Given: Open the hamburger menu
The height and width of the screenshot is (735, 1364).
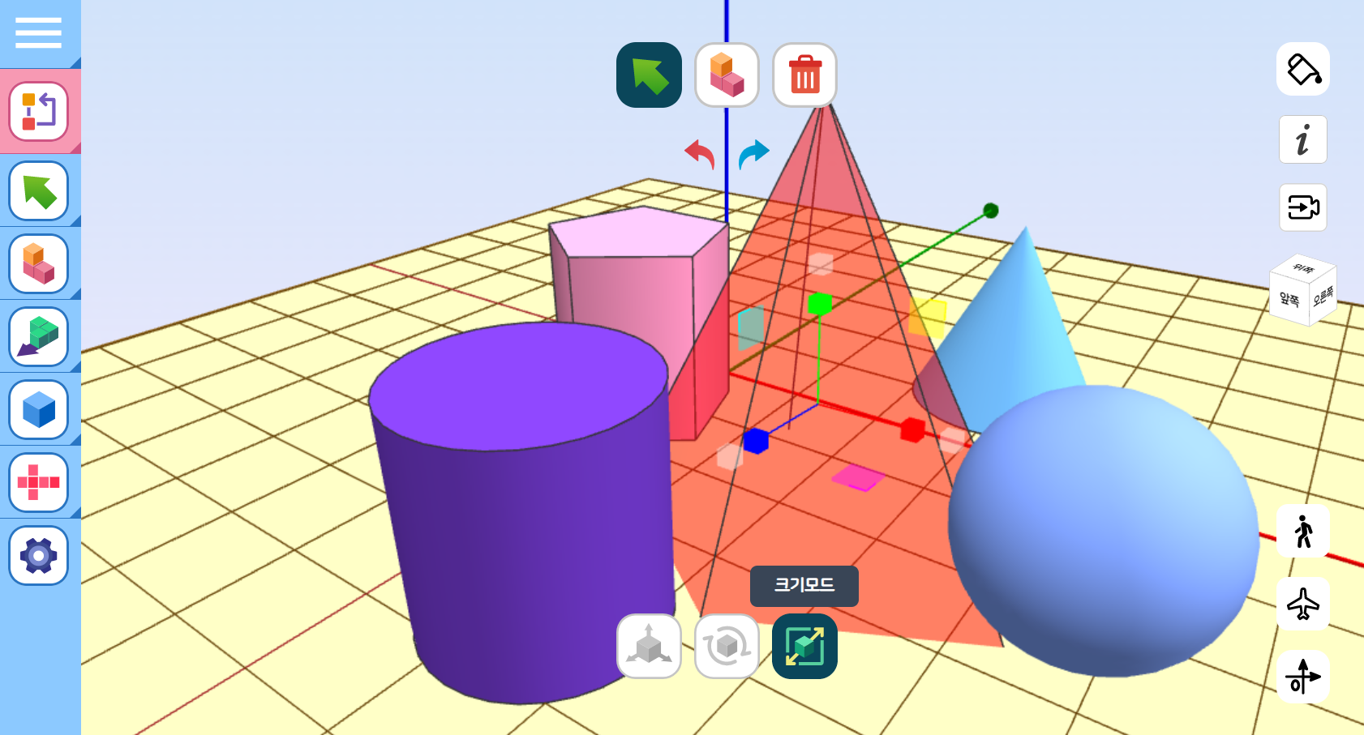Looking at the screenshot, I should click(x=38, y=33).
